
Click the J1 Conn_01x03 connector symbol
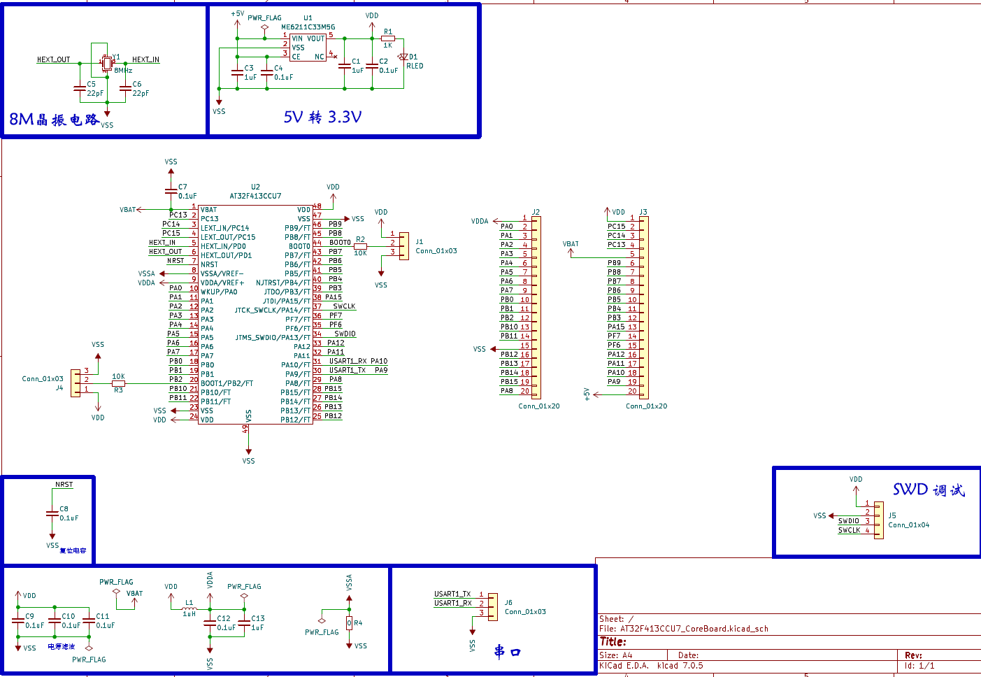(x=404, y=246)
